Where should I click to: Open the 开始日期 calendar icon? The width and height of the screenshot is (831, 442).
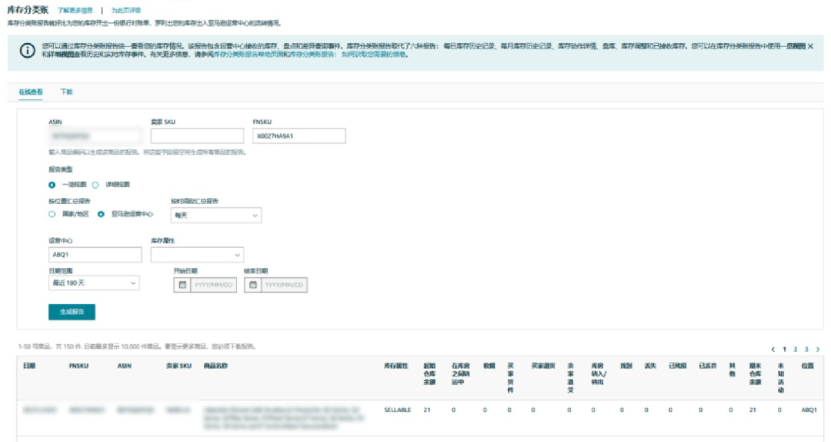(x=182, y=285)
